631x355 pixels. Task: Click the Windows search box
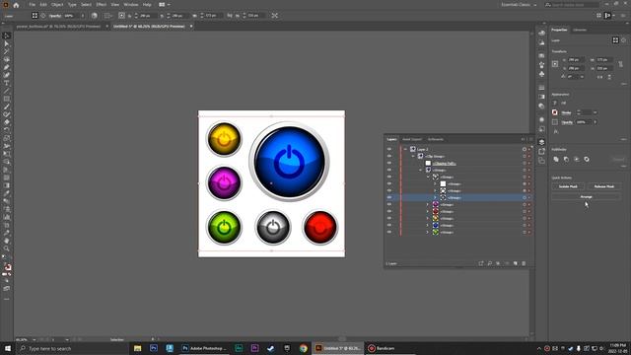[x=73, y=348]
